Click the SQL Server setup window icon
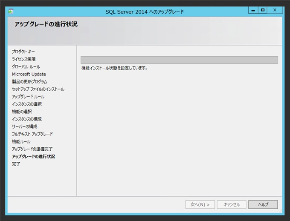Screen dimensions: 290x221 click(x=11, y=11)
